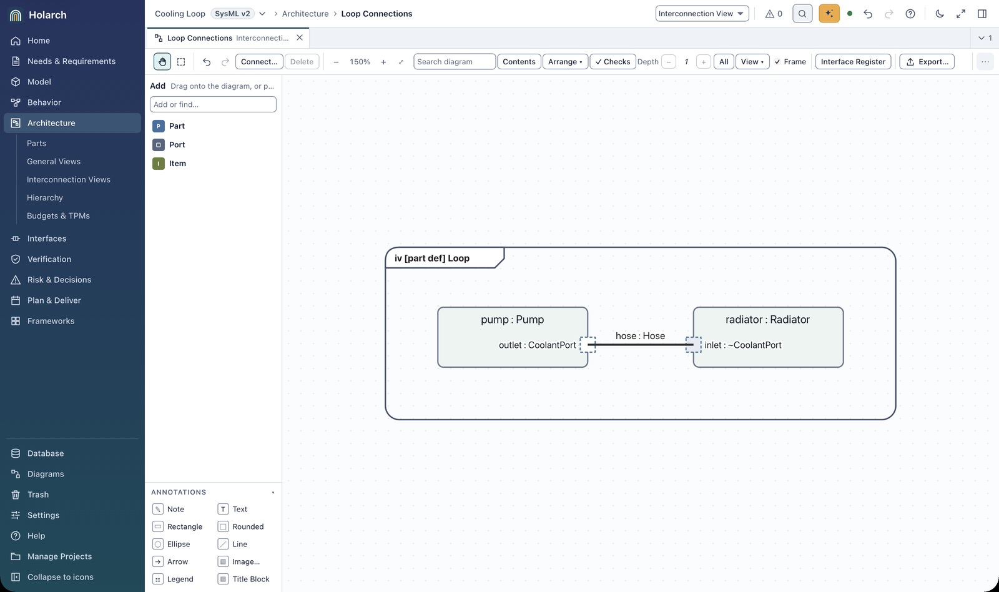Open the Interconnection View dropdown

(702, 14)
